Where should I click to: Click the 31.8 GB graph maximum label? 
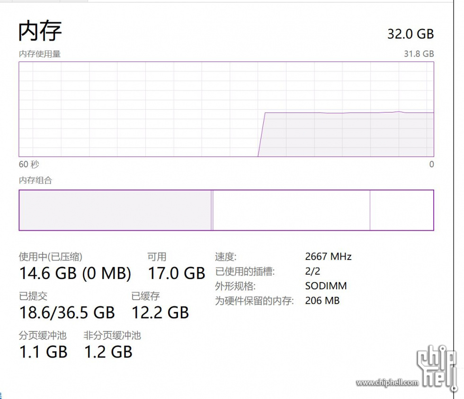click(x=419, y=54)
